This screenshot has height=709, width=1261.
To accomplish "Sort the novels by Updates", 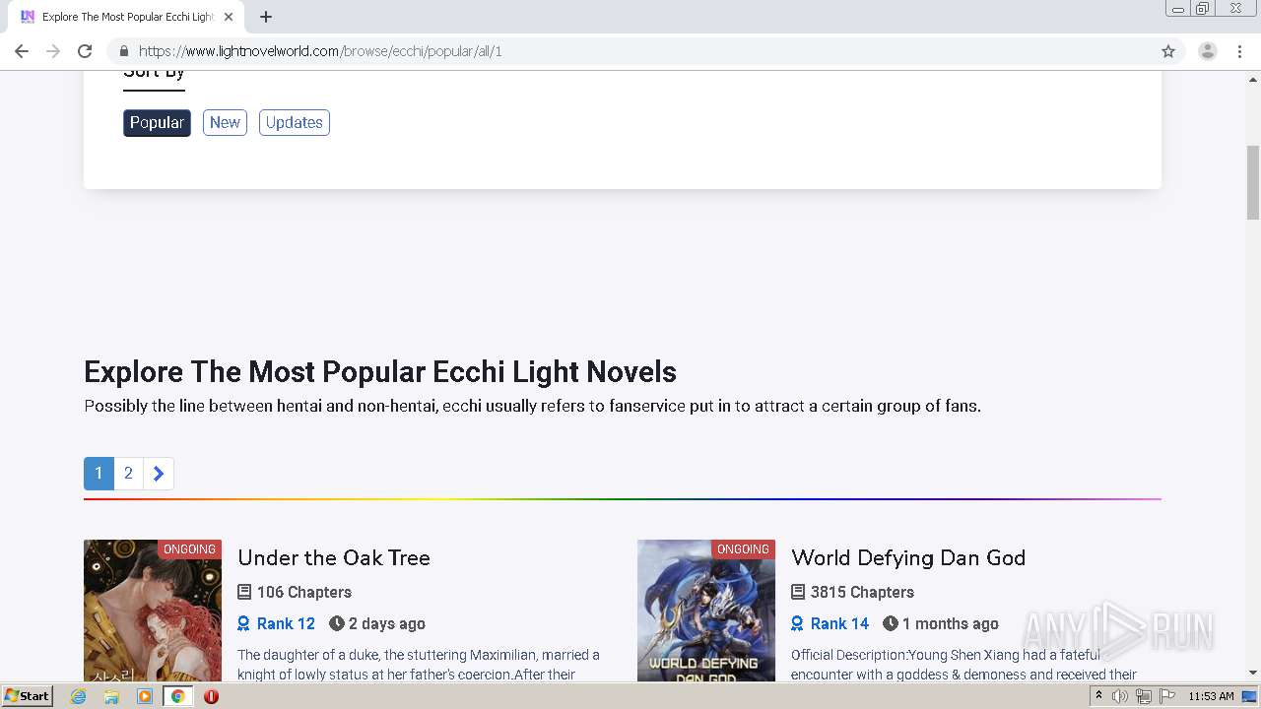I will (295, 123).
